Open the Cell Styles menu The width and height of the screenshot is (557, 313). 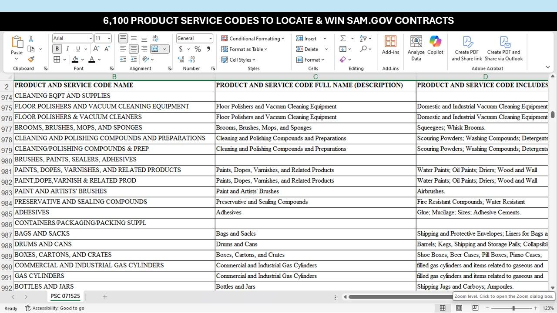pos(238,60)
